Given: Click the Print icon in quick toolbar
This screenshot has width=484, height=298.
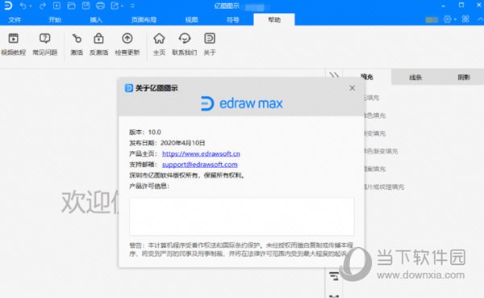Looking at the screenshot, I should 100,6.
